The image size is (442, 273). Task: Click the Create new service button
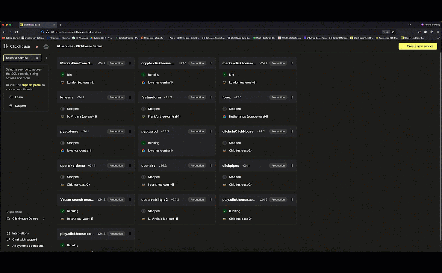coord(417,46)
